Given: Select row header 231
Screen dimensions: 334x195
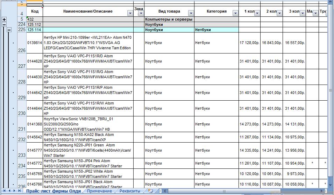Looking at the screenshot, I should pyautogui.click(x=22, y=124).
